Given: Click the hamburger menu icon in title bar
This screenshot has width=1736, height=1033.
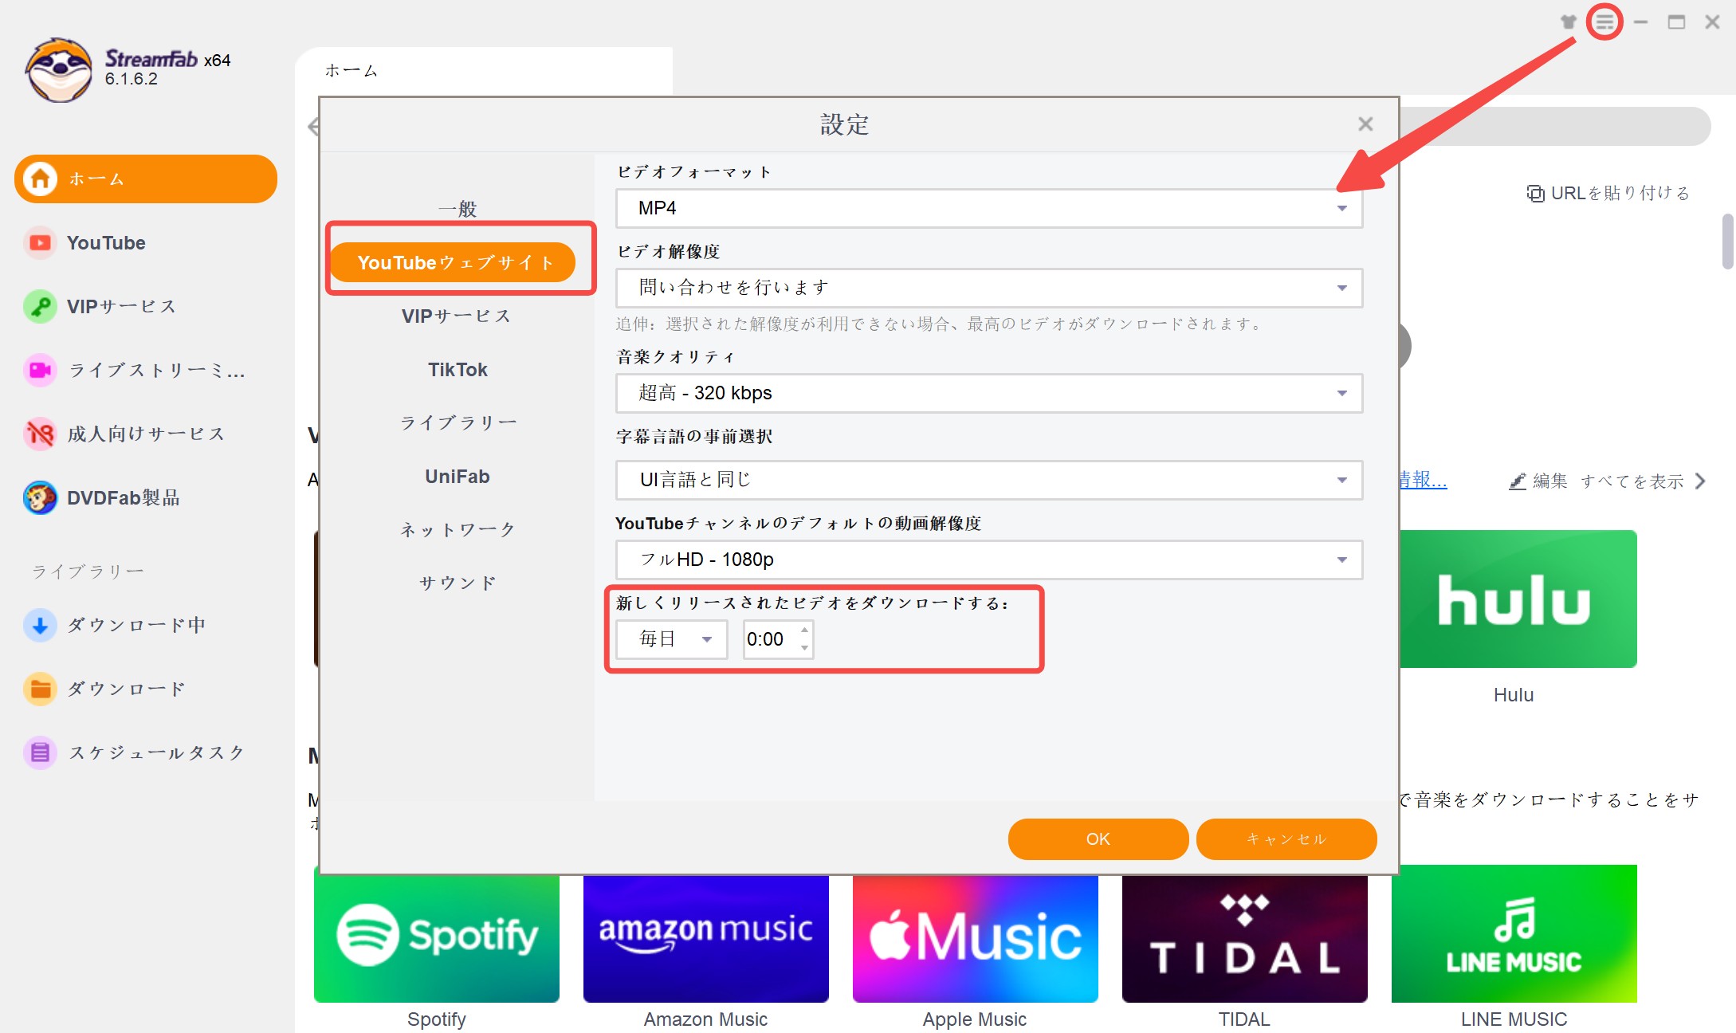Looking at the screenshot, I should (1604, 22).
